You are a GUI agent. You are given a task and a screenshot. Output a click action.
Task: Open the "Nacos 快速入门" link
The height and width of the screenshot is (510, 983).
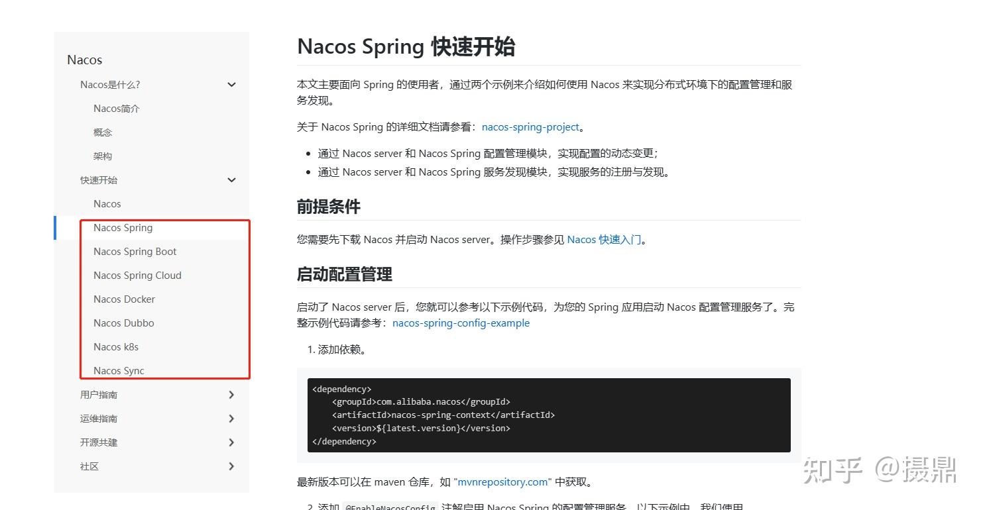click(604, 239)
